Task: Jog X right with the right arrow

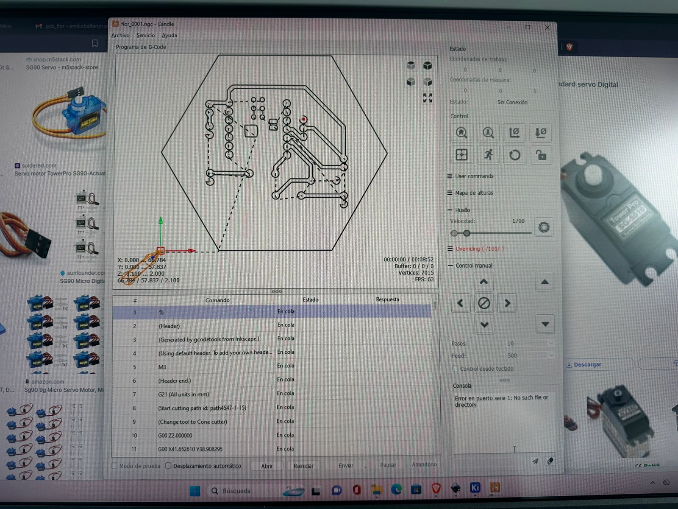Action: click(x=507, y=303)
